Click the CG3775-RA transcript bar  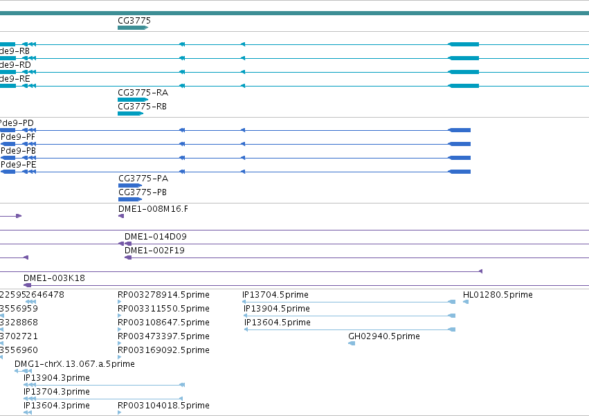(133, 100)
